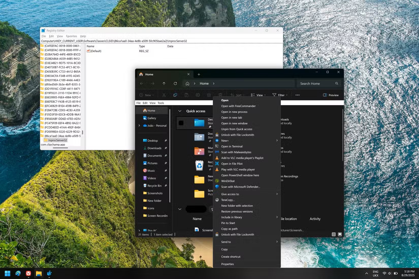Select the Paste icon in the toolbar
This screenshot has width=419, height=279.
pyautogui.click(x=187, y=95)
